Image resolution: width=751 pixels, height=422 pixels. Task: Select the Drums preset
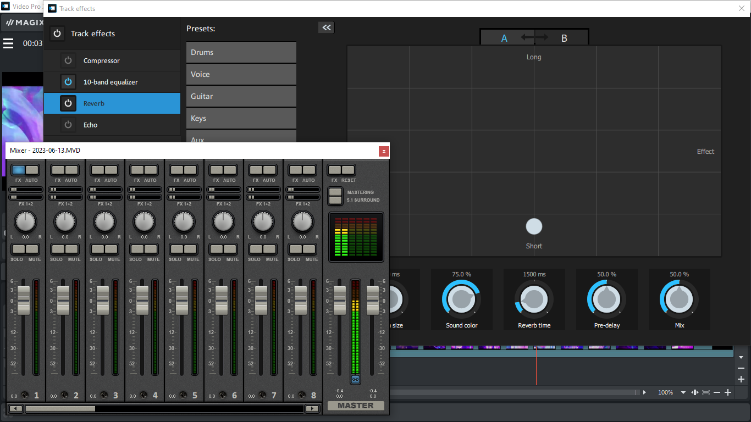(241, 52)
